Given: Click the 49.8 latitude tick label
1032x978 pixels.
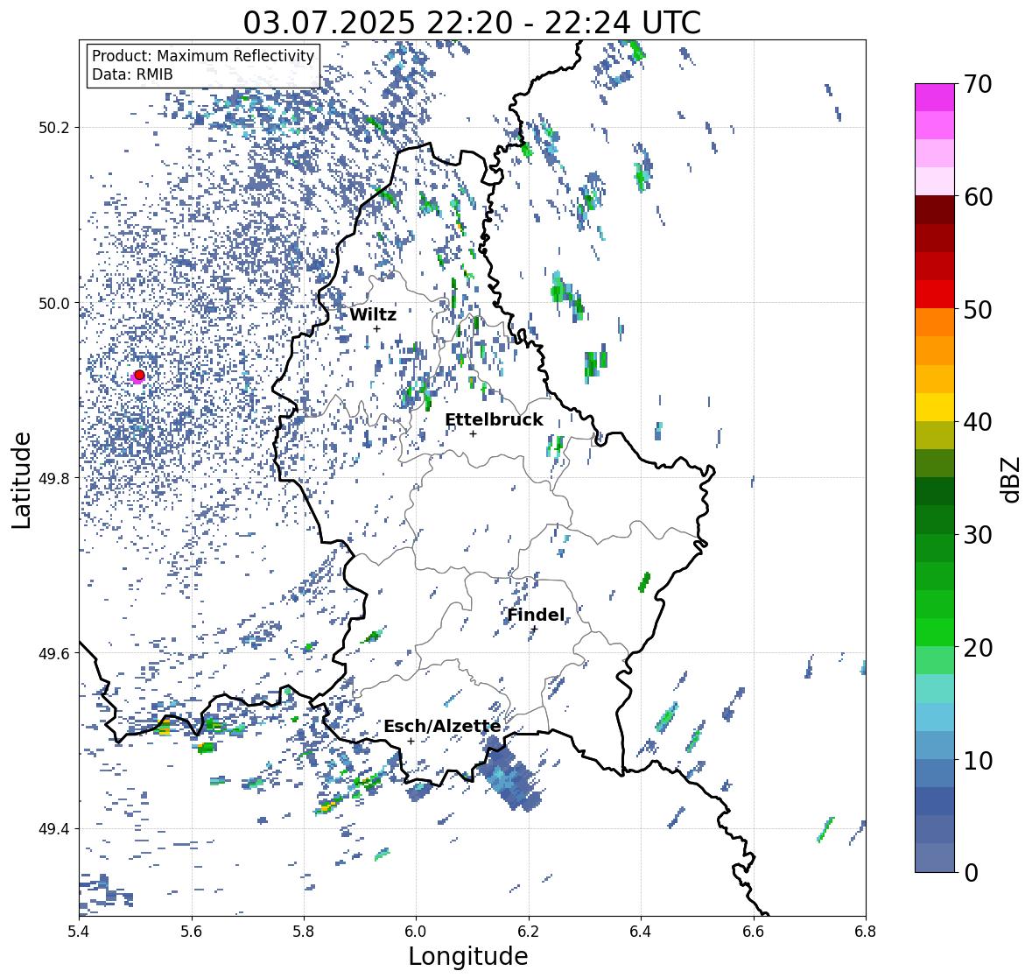Looking at the screenshot, I should coord(56,478).
